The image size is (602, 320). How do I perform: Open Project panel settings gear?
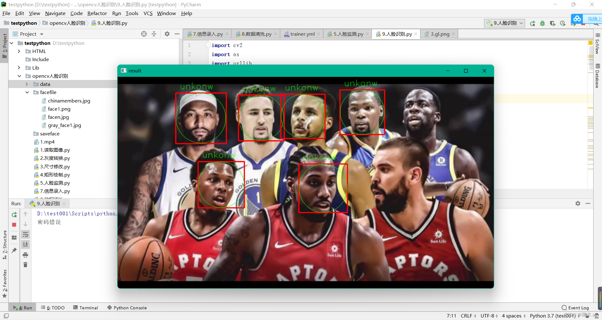tap(167, 34)
